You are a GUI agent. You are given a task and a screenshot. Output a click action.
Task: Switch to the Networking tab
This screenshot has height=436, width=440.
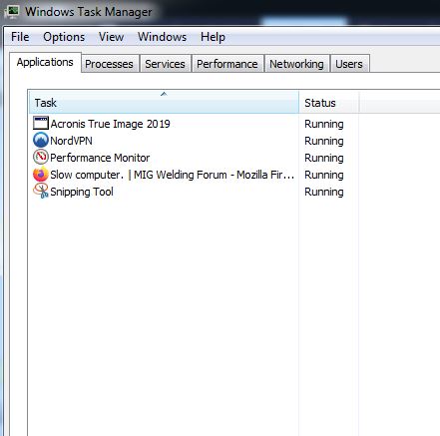coord(296,64)
